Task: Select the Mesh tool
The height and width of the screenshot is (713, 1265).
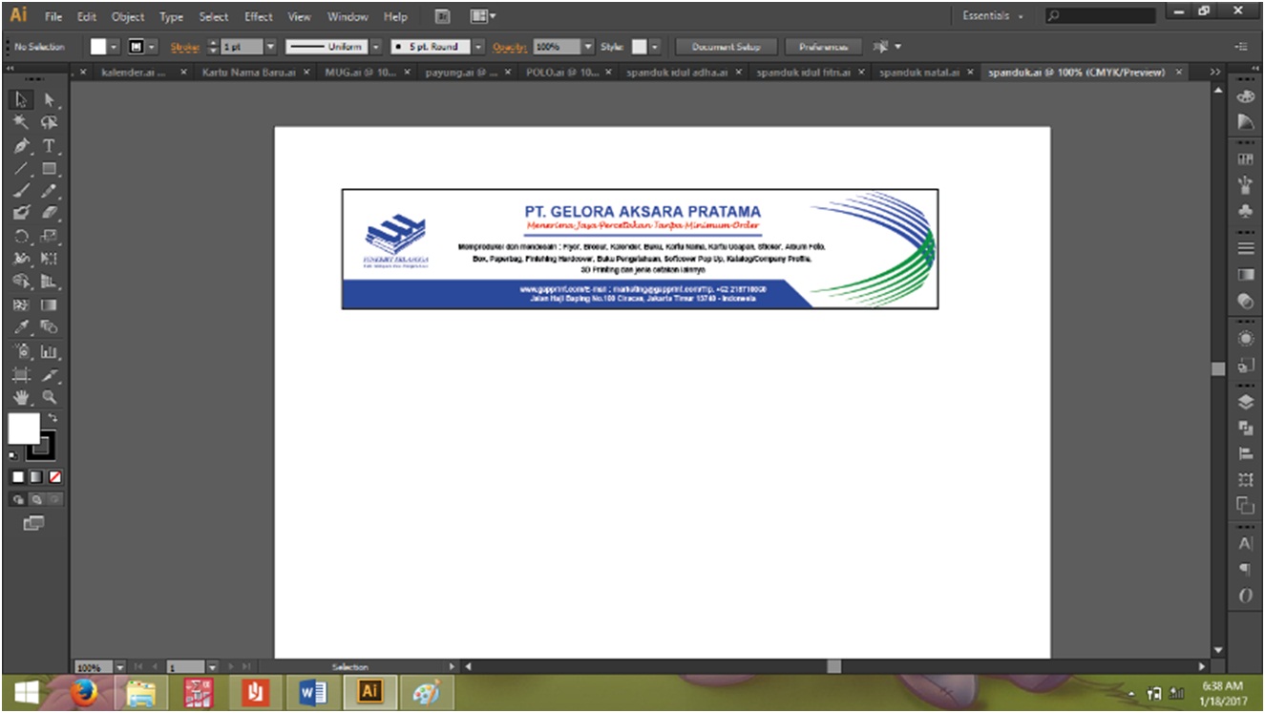Action: 23,305
